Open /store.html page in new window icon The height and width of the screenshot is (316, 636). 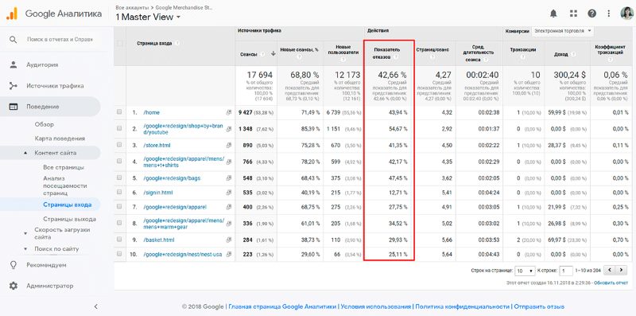click(x=229, y=145)
